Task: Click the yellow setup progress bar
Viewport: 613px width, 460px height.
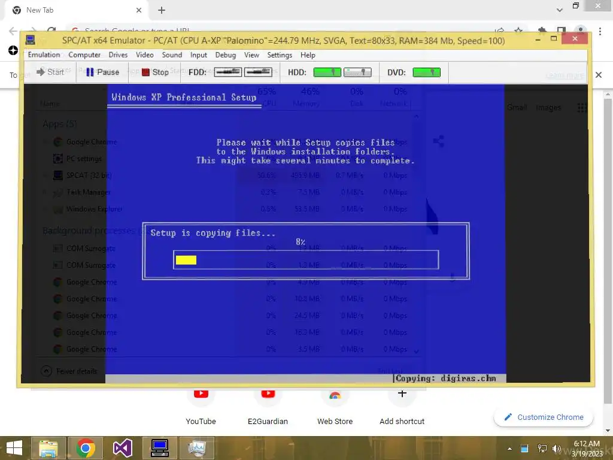Action: tap(186, 260)
